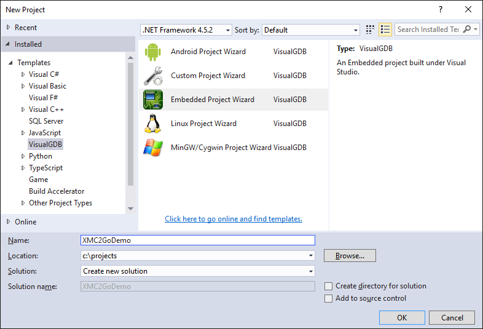Image resolution: width=483 pixels, height=329 pixels.
Task: Click the template tree scrollbar thumb
Action: coord(131,124)
